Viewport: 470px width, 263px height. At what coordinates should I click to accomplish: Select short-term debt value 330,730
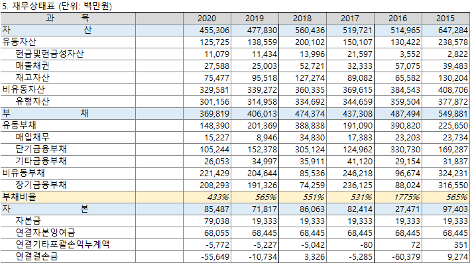point(405,150)
